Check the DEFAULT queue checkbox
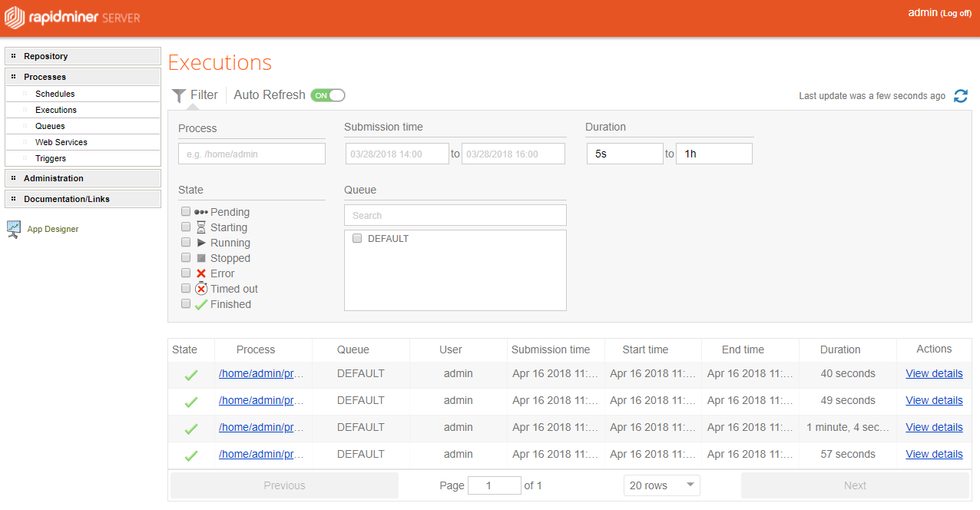 click(x=357, y=238)
